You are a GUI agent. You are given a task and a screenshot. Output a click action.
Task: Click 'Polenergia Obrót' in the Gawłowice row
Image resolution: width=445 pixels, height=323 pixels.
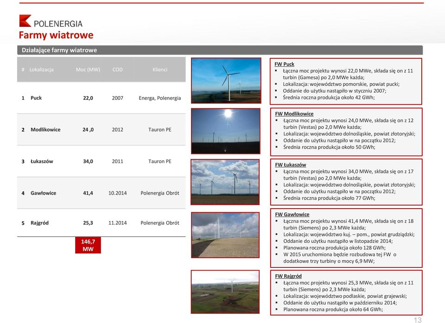tap(160, 193)
